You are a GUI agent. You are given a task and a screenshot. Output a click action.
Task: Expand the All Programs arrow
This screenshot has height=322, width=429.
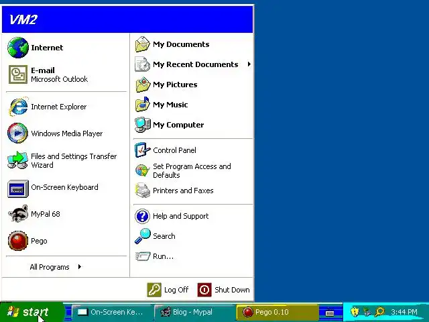(x=79, y=267)
